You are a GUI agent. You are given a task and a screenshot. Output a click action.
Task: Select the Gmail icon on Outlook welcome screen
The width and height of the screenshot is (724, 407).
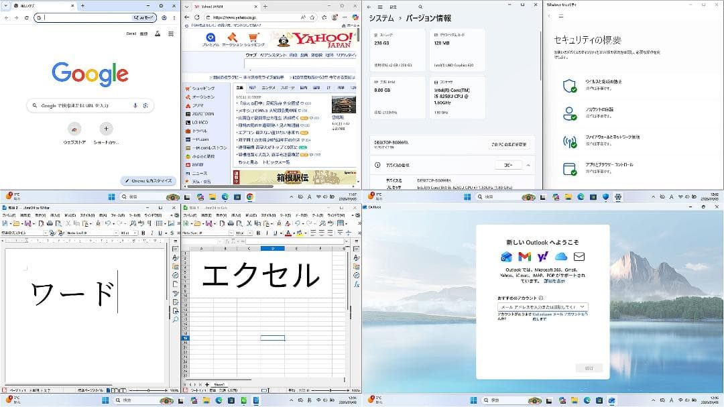[524, 255]
